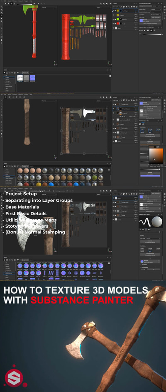Viewport: 166px width, 392px height.
Task: Hide the Handle Straps group in middle screenshot
Action: click(x=113, y=104)
